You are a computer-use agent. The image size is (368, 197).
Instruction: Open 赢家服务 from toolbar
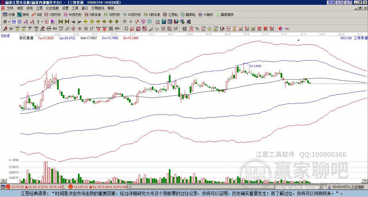click(225, 14)
